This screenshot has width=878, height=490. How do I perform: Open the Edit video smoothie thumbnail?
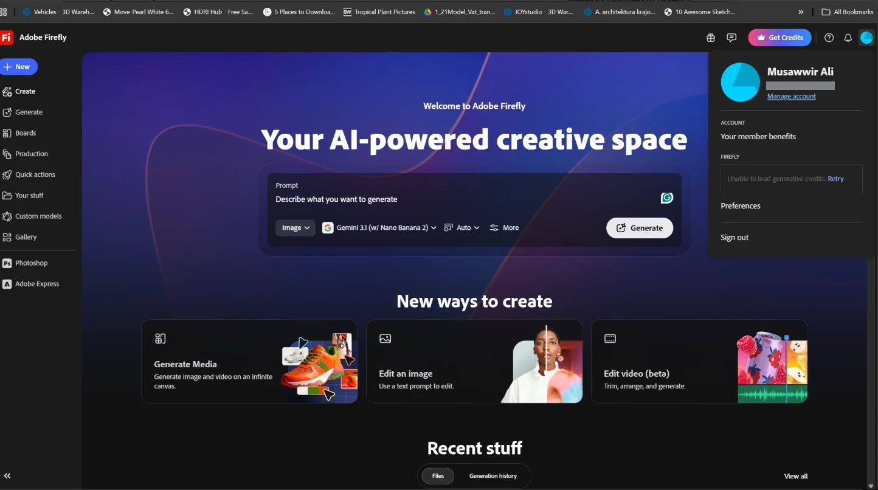click(772, 367)
